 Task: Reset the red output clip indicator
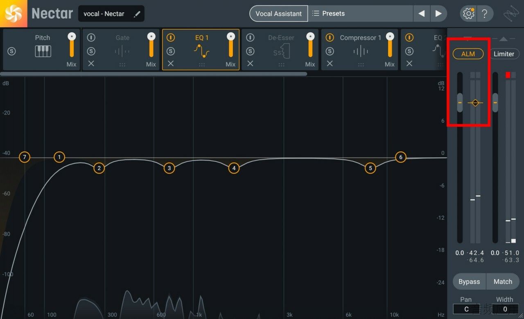(x=508, y=75)
